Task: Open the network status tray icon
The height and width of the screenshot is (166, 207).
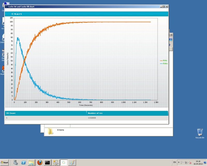Action: (x=186, y=162)
